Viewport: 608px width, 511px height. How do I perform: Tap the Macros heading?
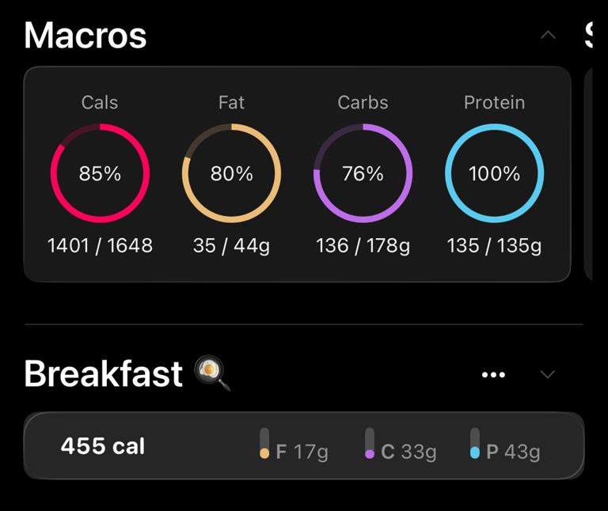(85, 36)
